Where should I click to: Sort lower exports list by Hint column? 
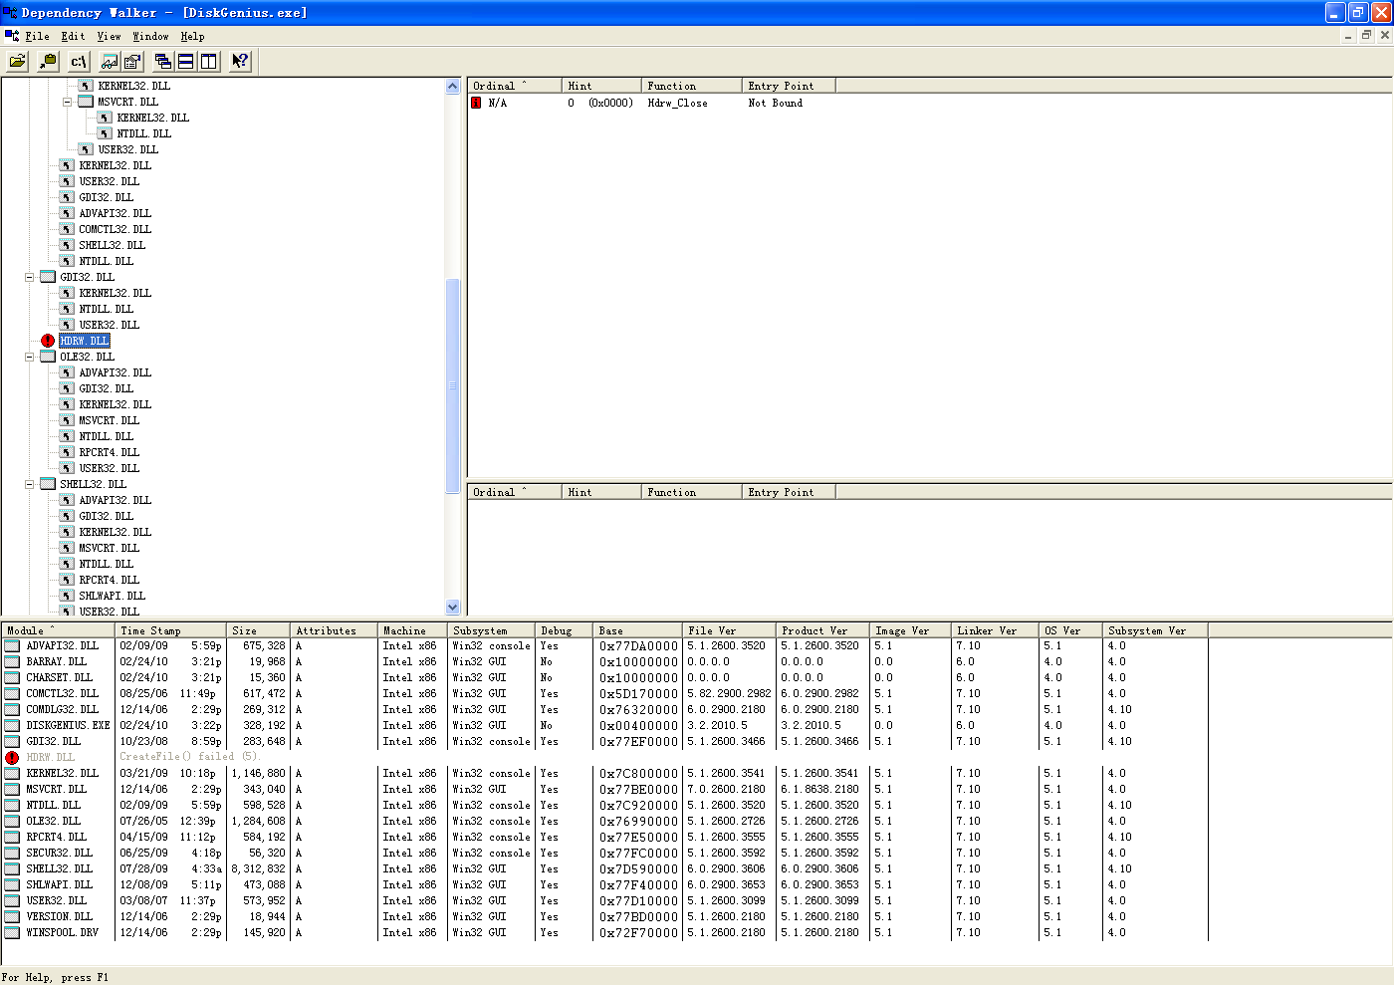coord(601,492)
